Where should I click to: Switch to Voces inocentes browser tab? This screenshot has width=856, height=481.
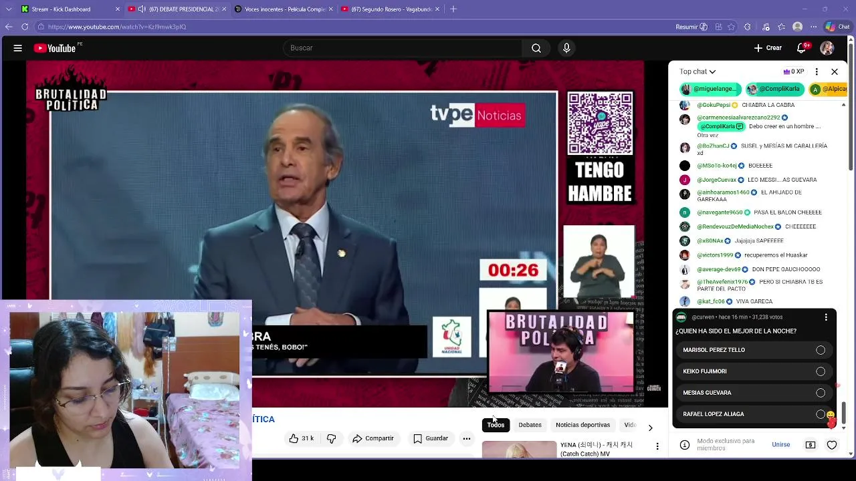(284, 9)
